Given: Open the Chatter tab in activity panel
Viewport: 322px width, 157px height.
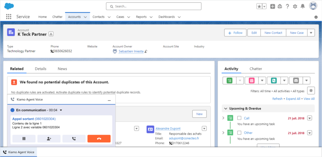Looking at the screenshot, I should (x=256, y=69).
